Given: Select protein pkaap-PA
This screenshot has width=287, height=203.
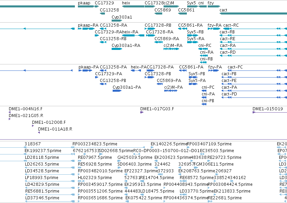Looking at the screenshot, I should coord(85,70).
